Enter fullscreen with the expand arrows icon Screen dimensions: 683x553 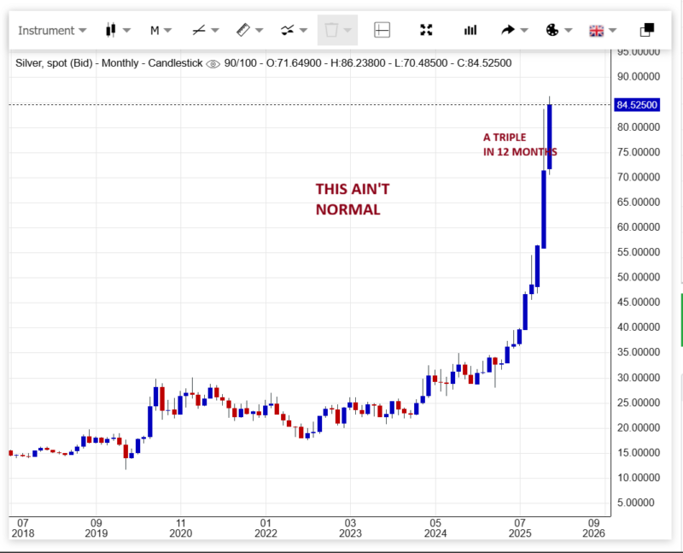427,31
